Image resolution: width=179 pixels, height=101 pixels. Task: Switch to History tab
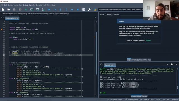145,96
